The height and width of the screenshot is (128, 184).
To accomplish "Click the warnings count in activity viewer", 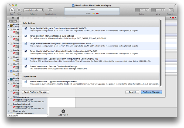I will pos(94,14).
